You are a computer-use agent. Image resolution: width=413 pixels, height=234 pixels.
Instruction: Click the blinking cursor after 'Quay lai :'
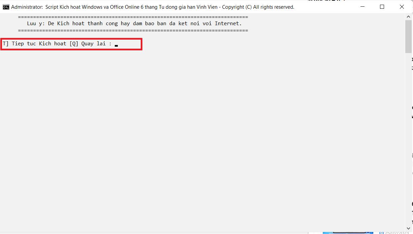coord(116,45)
